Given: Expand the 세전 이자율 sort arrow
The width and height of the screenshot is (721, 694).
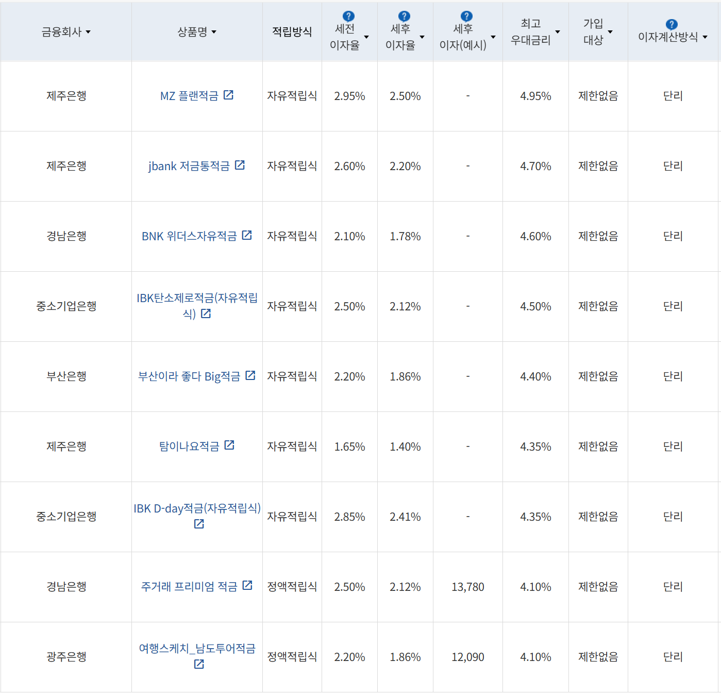Looking at the screenshot, I should [366, 37].
